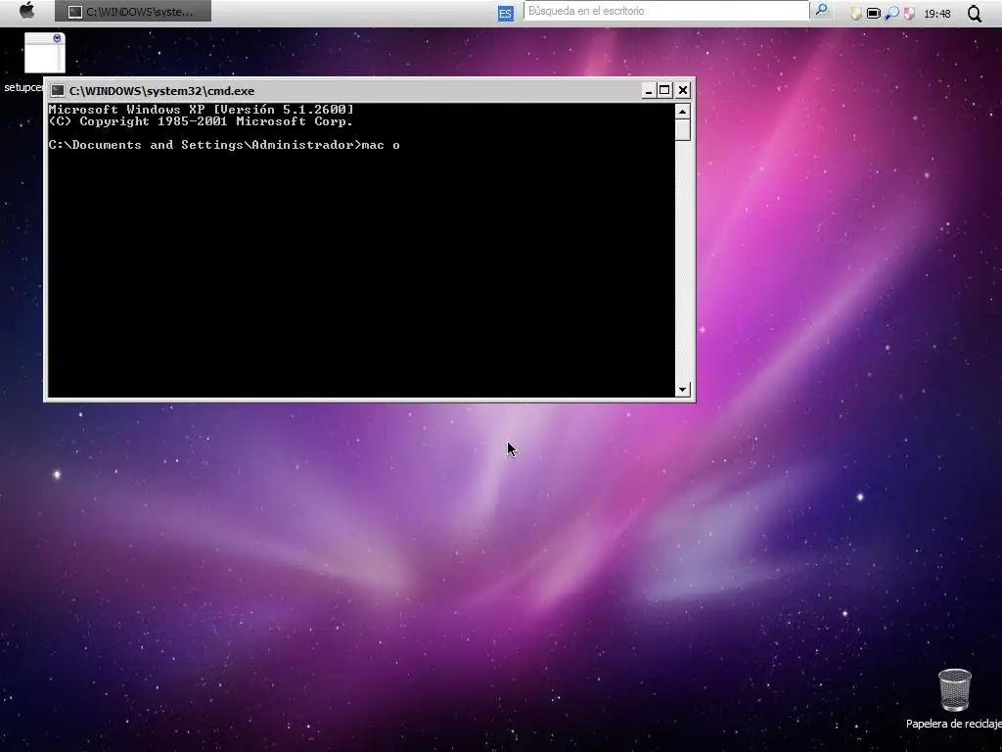Click the 'Microsoft Windows XP' version line
The width and height of the screenshot is (1002, 752).
click(x=202, y=110)
